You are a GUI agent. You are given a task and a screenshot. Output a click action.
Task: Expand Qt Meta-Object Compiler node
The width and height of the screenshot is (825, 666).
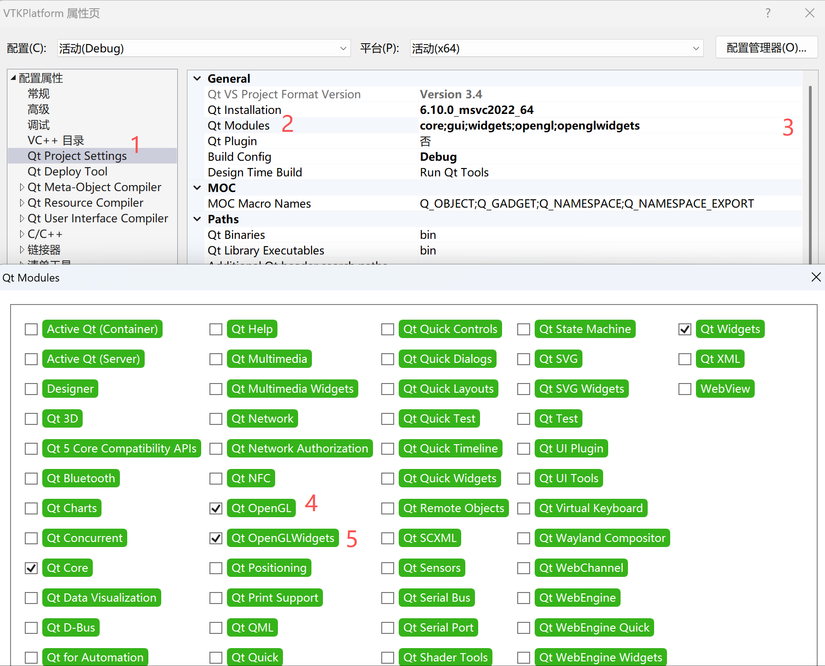22,187
